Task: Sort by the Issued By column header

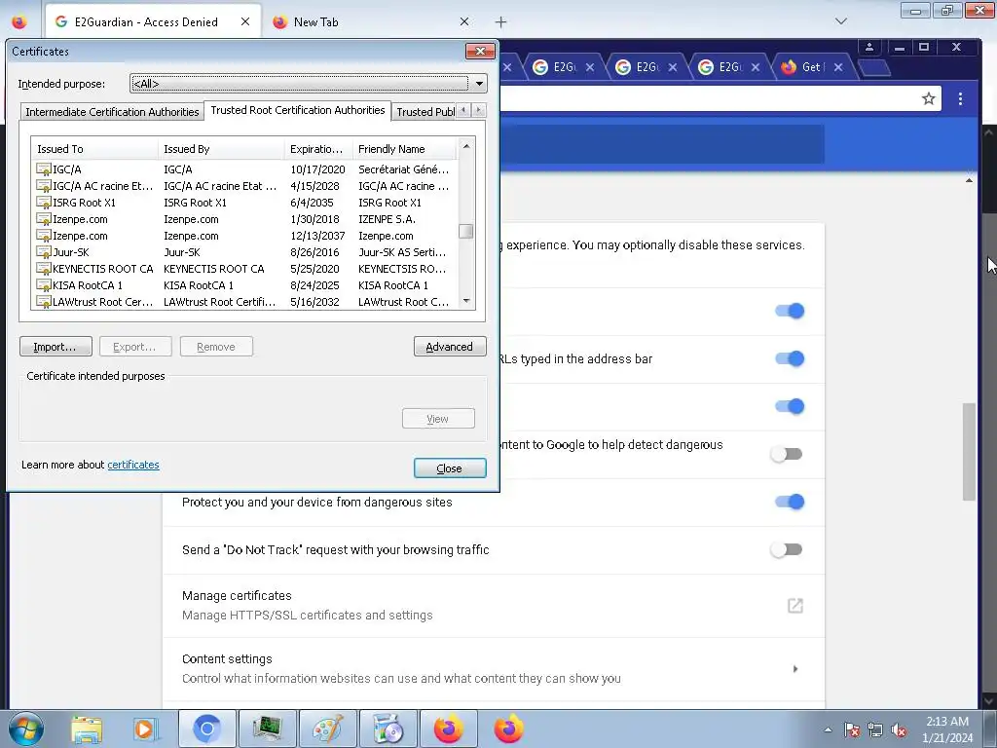Action: tap(221, 149)
